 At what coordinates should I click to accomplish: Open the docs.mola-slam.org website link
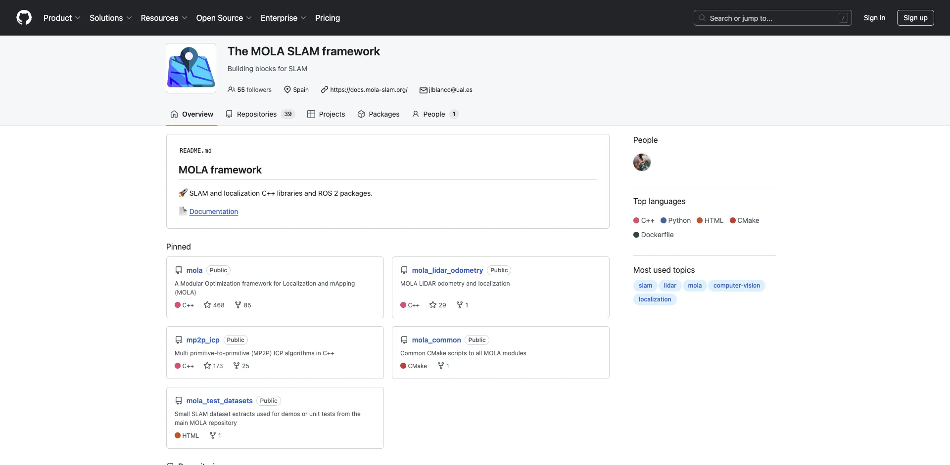pyautogui.click(x=369, y=90)
